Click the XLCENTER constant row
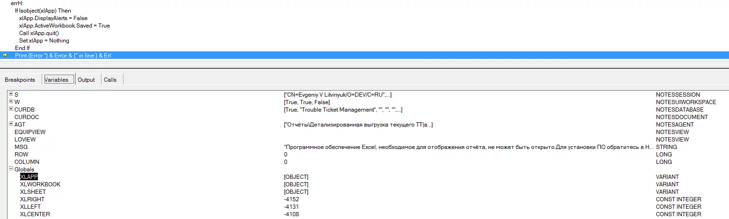The width and height of the screenshot is (729, 219). click(35, 214)
